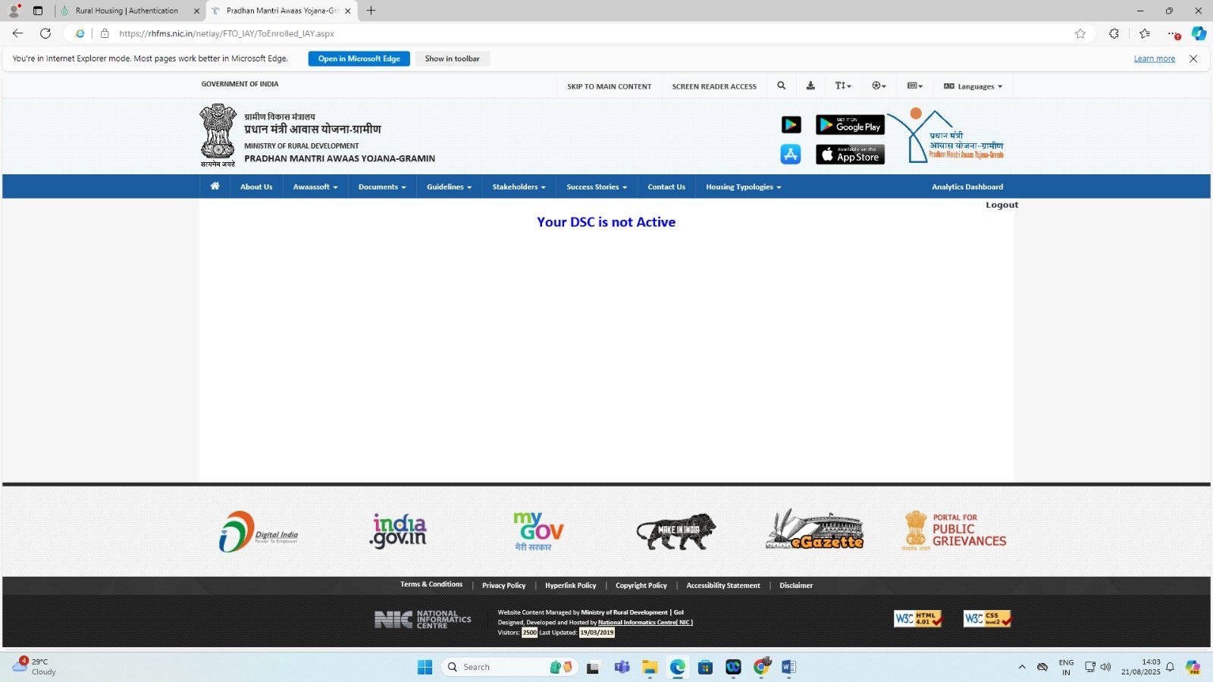The height and width of the screenshot is (682, 1213).
Task: Click the Logout link
Action: pos(1001,205)
